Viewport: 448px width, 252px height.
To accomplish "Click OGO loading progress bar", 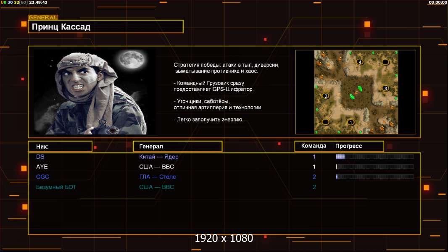I will click(x=375, y=177).
